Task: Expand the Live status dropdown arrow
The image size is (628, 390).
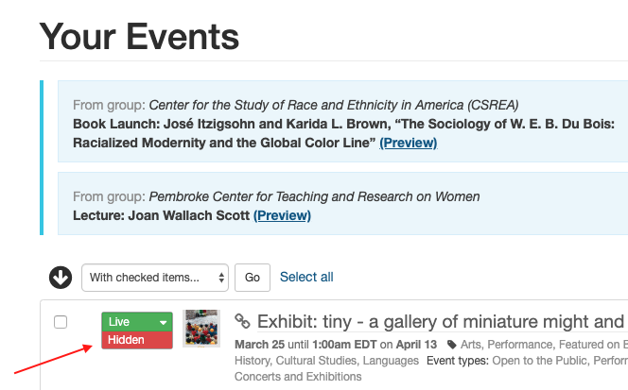Action: [163, 322]
